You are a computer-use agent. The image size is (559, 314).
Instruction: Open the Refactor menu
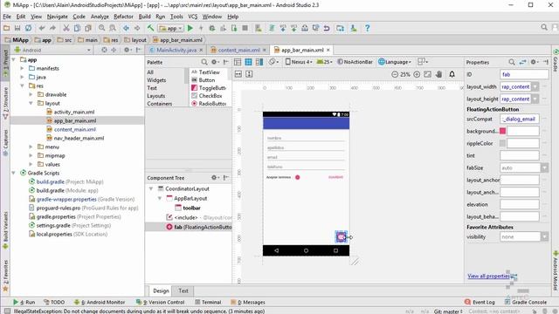click(123, 17)
